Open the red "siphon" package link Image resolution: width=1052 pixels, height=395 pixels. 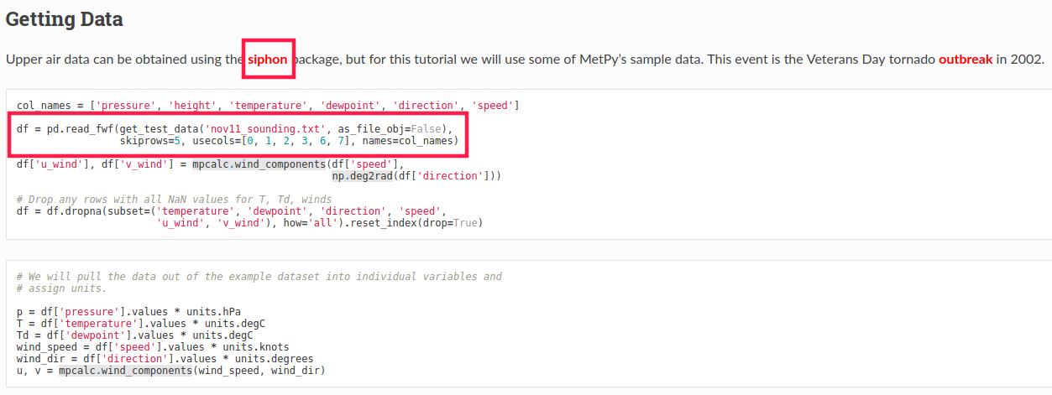tap(267, 60)
